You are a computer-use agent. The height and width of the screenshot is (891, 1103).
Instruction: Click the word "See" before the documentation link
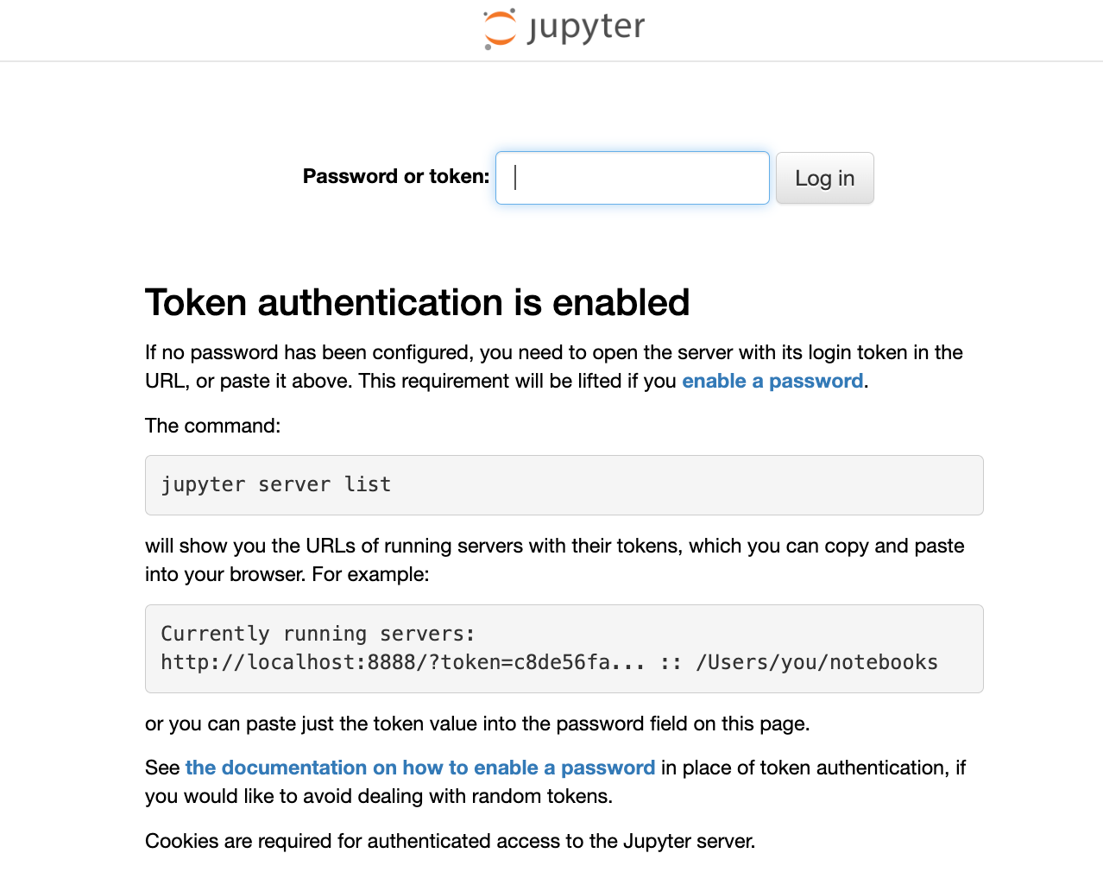click(x=162, y=768)
